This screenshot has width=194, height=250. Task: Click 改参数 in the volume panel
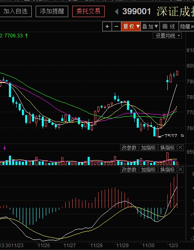[129, 148]
